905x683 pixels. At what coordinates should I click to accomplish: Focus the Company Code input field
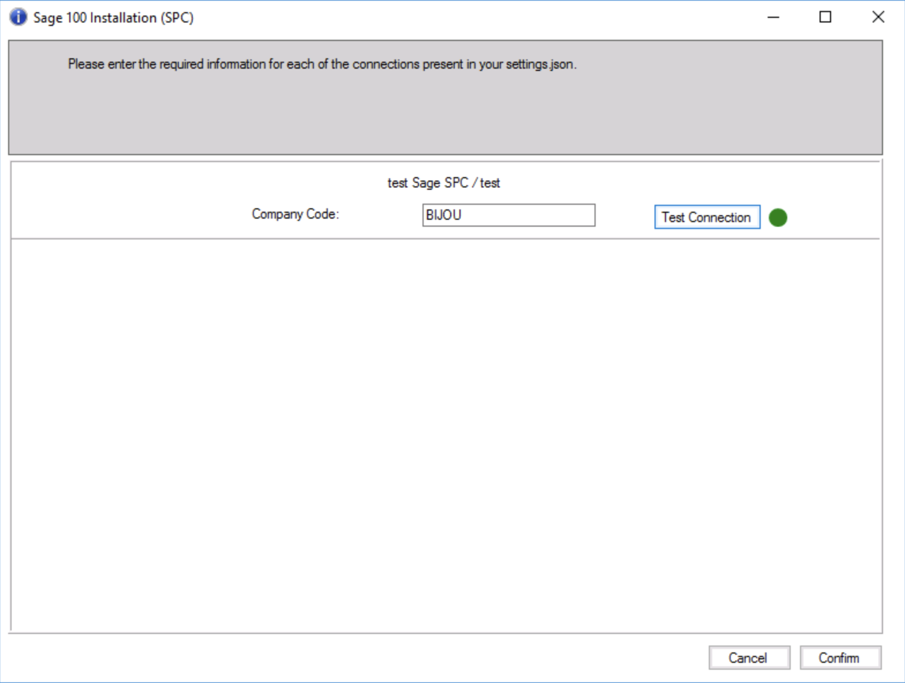pos(508,215)
